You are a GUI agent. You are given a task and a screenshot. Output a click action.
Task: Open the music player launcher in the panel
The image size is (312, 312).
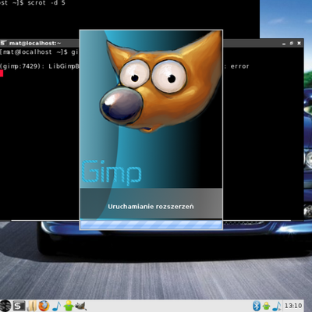click(56, 306)
